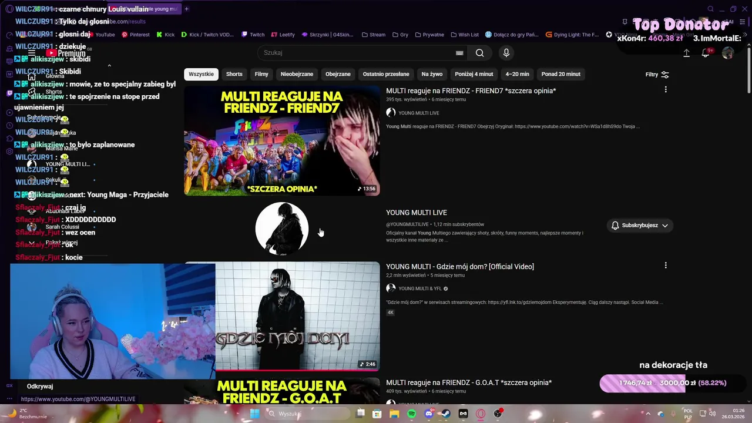The image size is (752, 423).
Task: Select the 4–20 min filter chip
Action: point(517,74)
